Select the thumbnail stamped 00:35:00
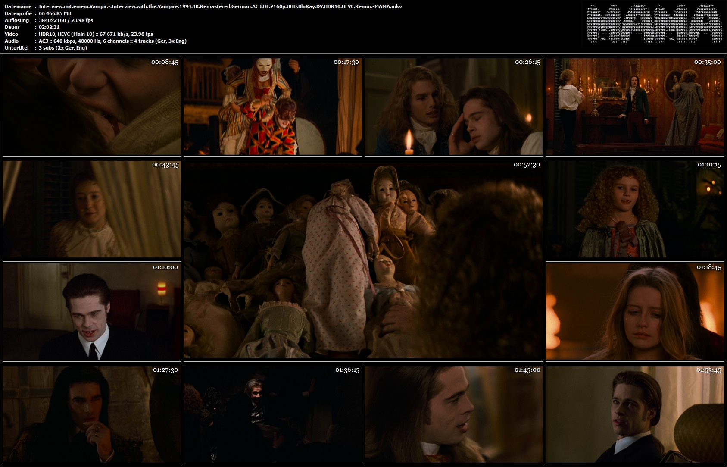Viewport: 727px width, 467px height. coord(635,106)
